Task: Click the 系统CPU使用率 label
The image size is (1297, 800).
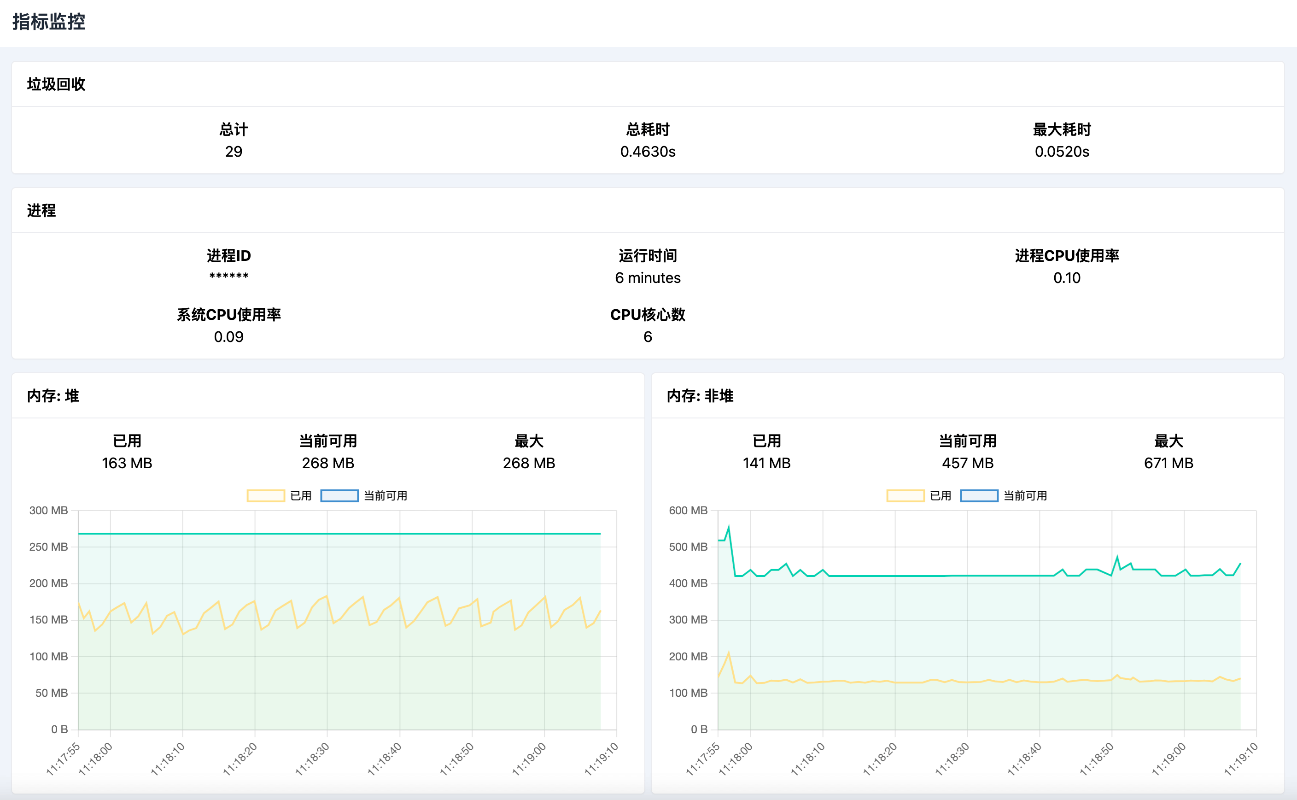Action: pos(228,315)
